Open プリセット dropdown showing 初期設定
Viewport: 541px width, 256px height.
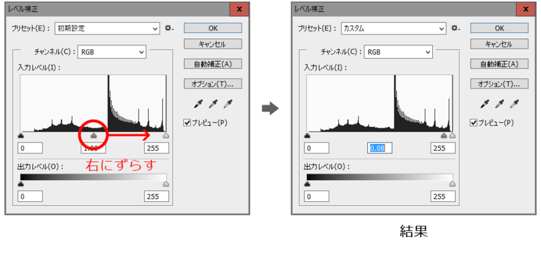coord(108,28)
